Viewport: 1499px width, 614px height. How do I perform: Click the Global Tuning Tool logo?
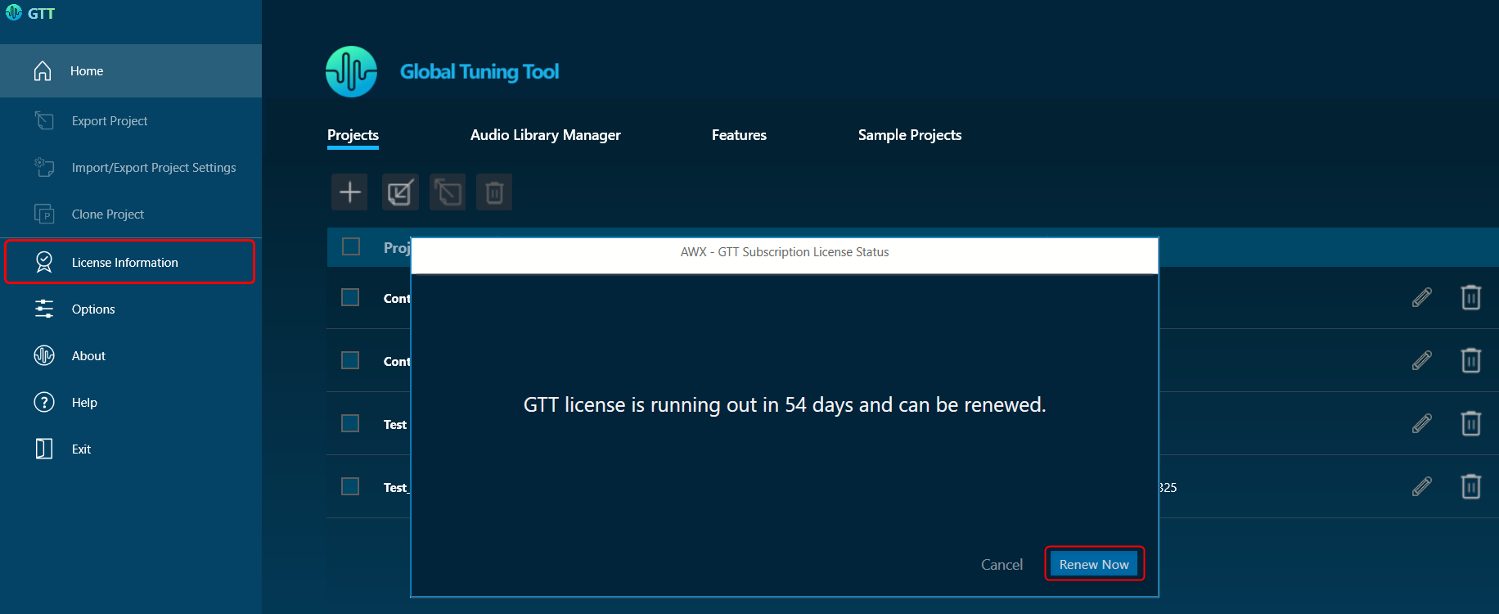tap(351, 72)
